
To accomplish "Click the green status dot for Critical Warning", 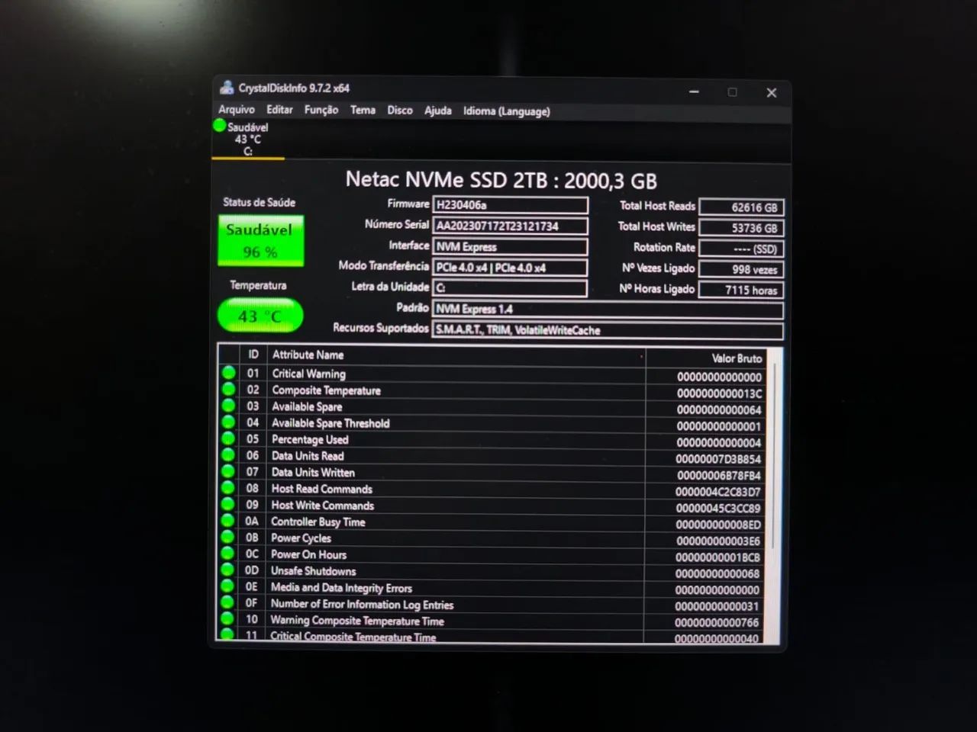I will 228,373.
